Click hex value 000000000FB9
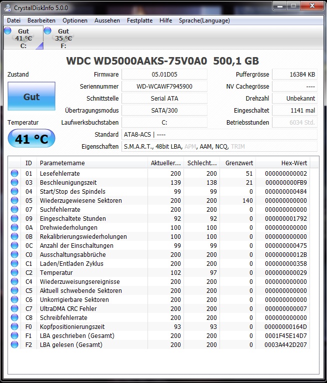Viewport: 327px width, 383px height. click(x=286, y=182)
